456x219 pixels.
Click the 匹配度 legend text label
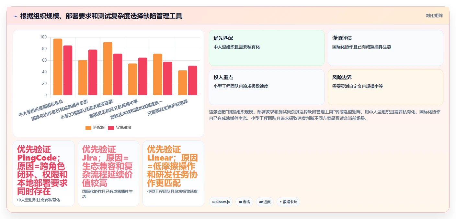click(x=99, y=128)
